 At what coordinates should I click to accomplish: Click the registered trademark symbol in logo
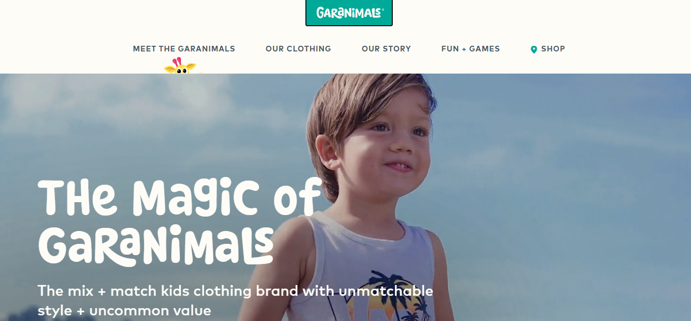coord(383,9)
